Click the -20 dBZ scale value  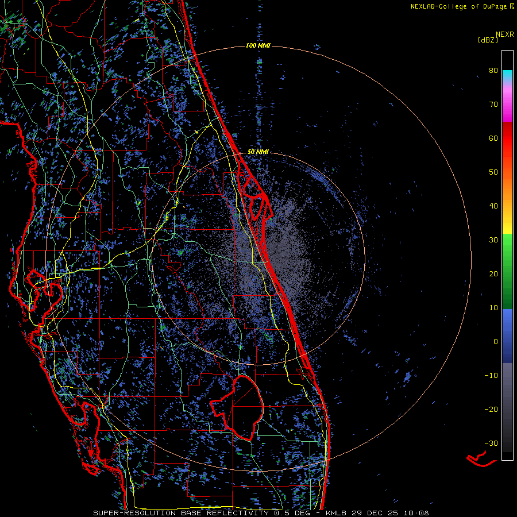[x=491, y=409]
